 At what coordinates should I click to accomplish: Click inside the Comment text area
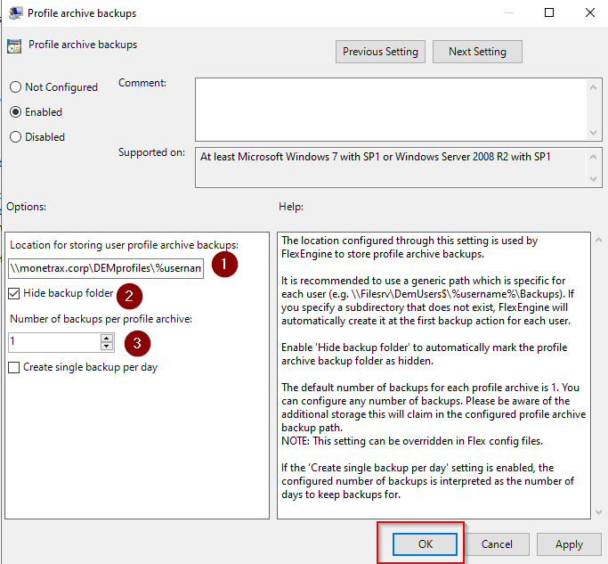point(390,108)
